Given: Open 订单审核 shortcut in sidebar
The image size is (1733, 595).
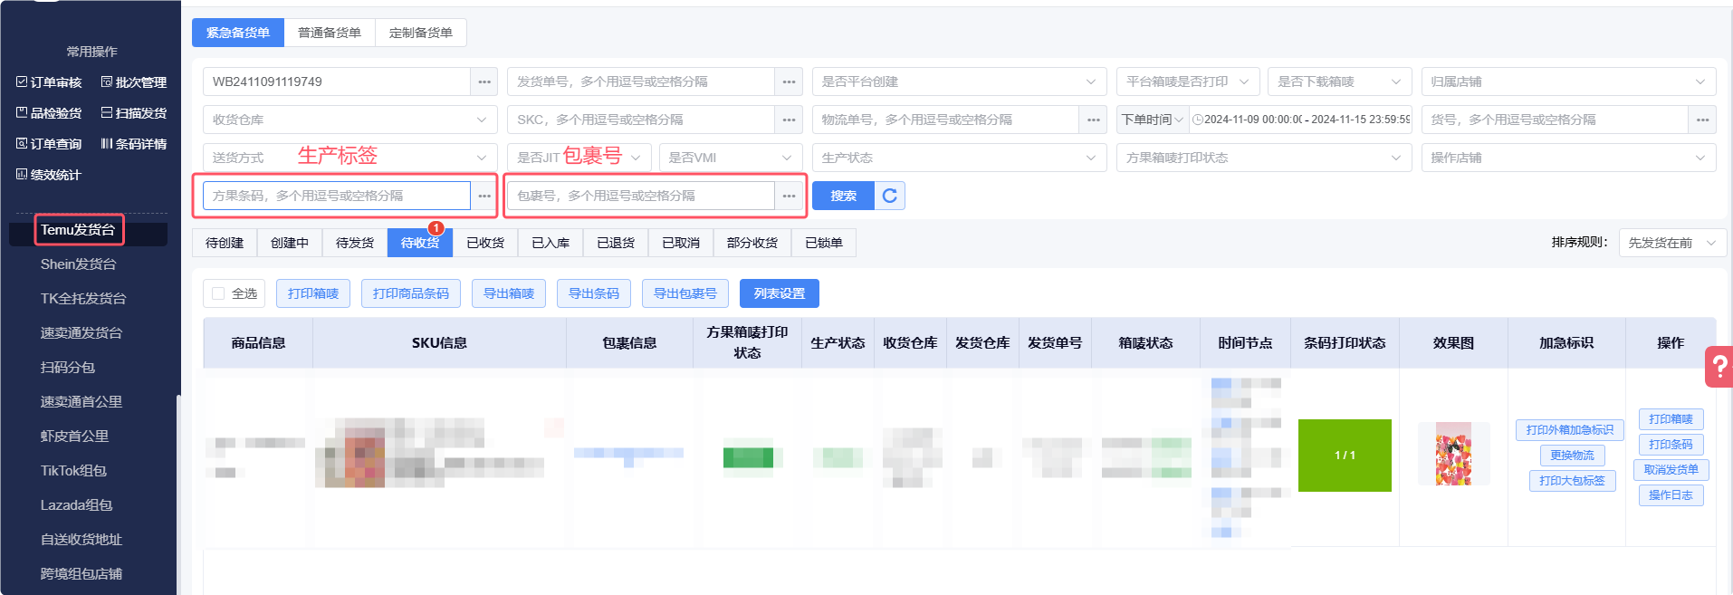Looking at the screenshot, I should click(x=49, y=82).
